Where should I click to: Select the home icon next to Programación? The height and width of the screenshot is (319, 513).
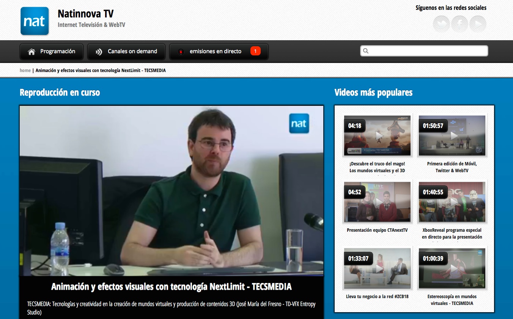[x=32, y=51]
